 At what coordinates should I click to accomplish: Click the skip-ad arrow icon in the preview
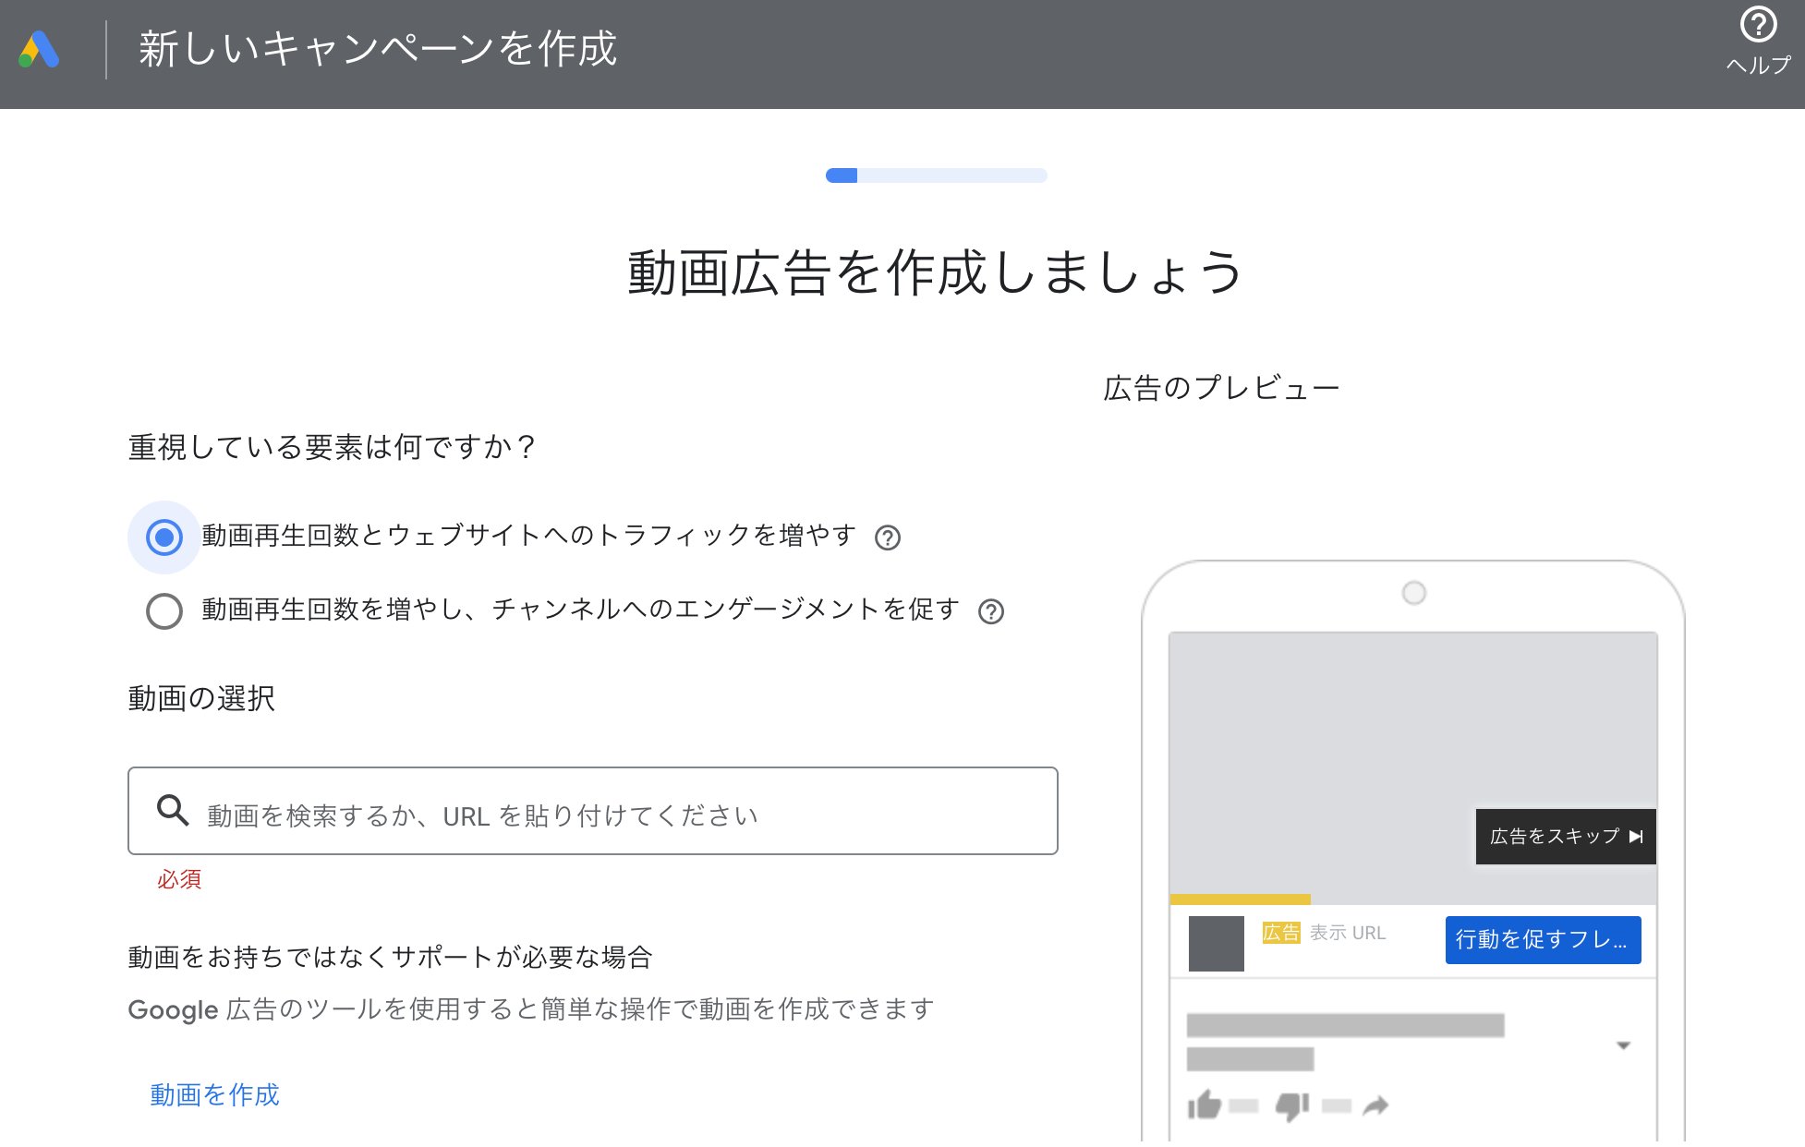pos(1637,836)
